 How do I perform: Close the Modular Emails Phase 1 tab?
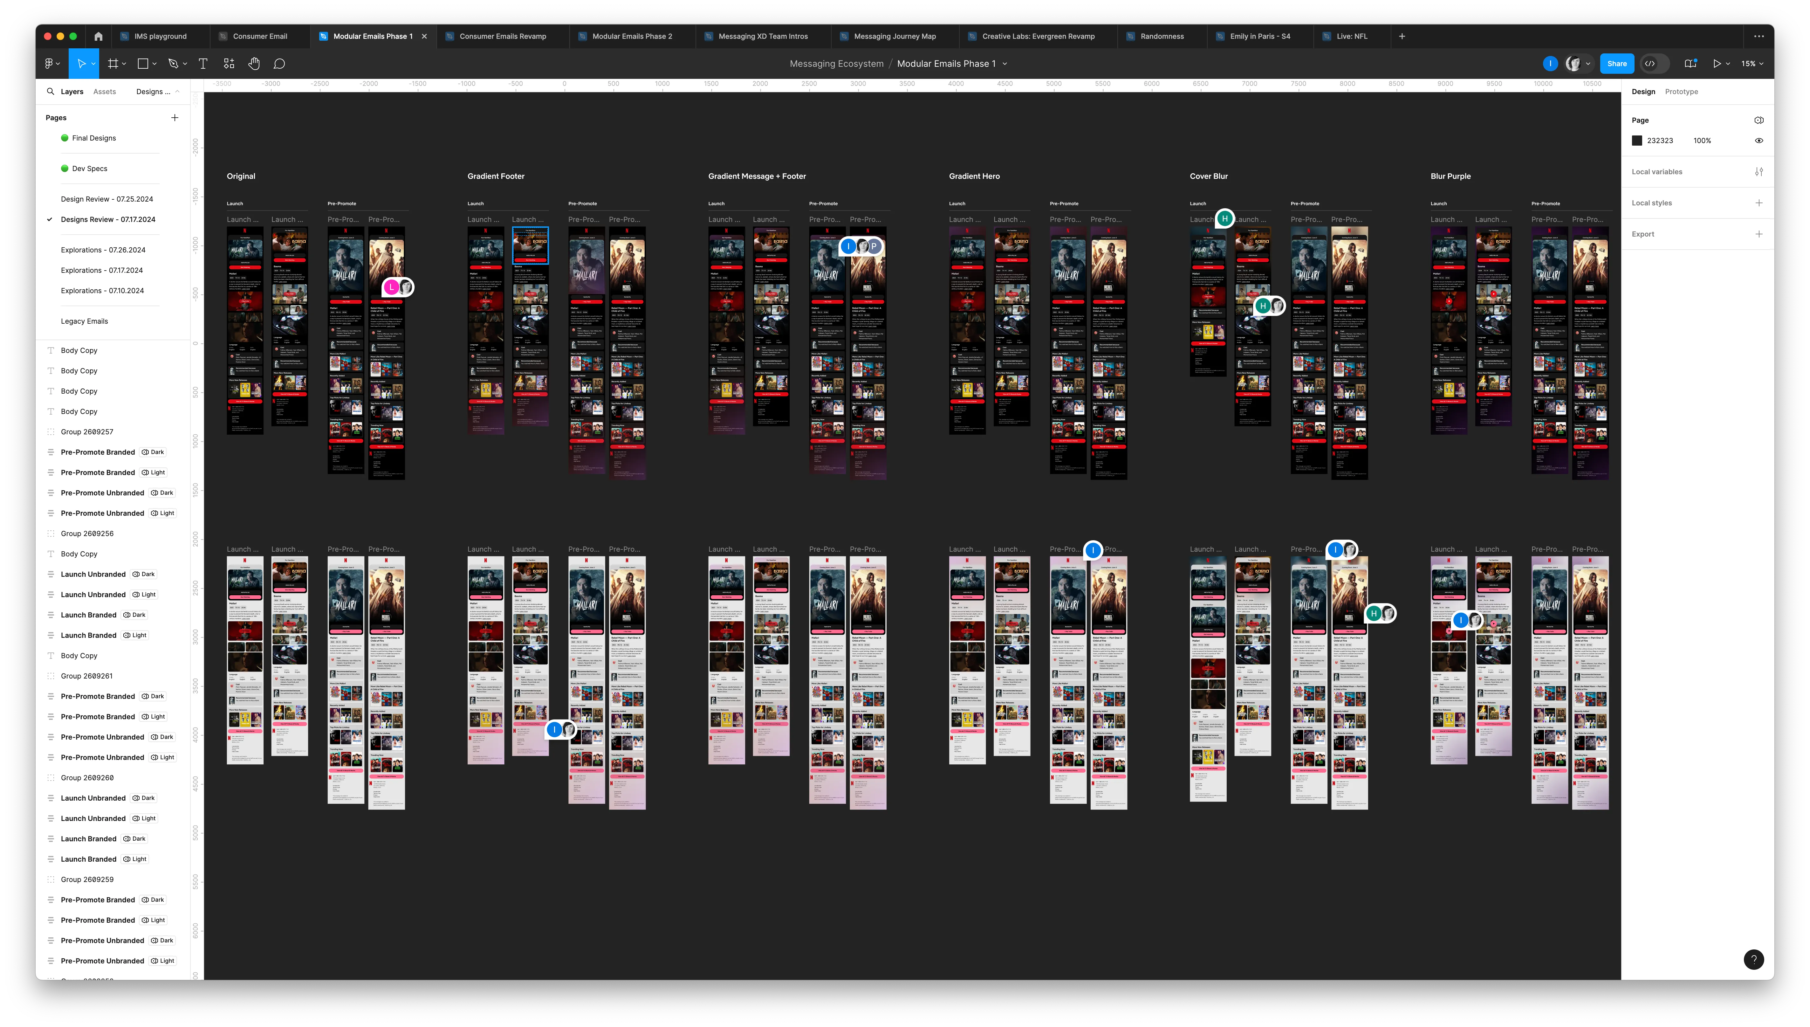424,36
